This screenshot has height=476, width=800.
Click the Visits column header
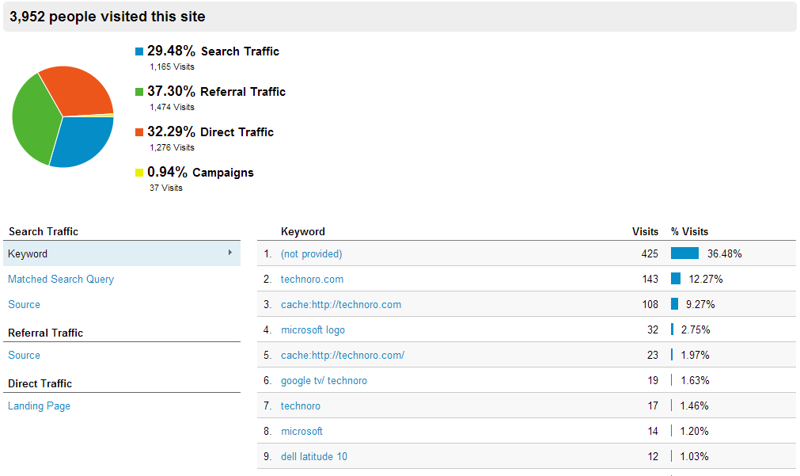click(645, 232)
